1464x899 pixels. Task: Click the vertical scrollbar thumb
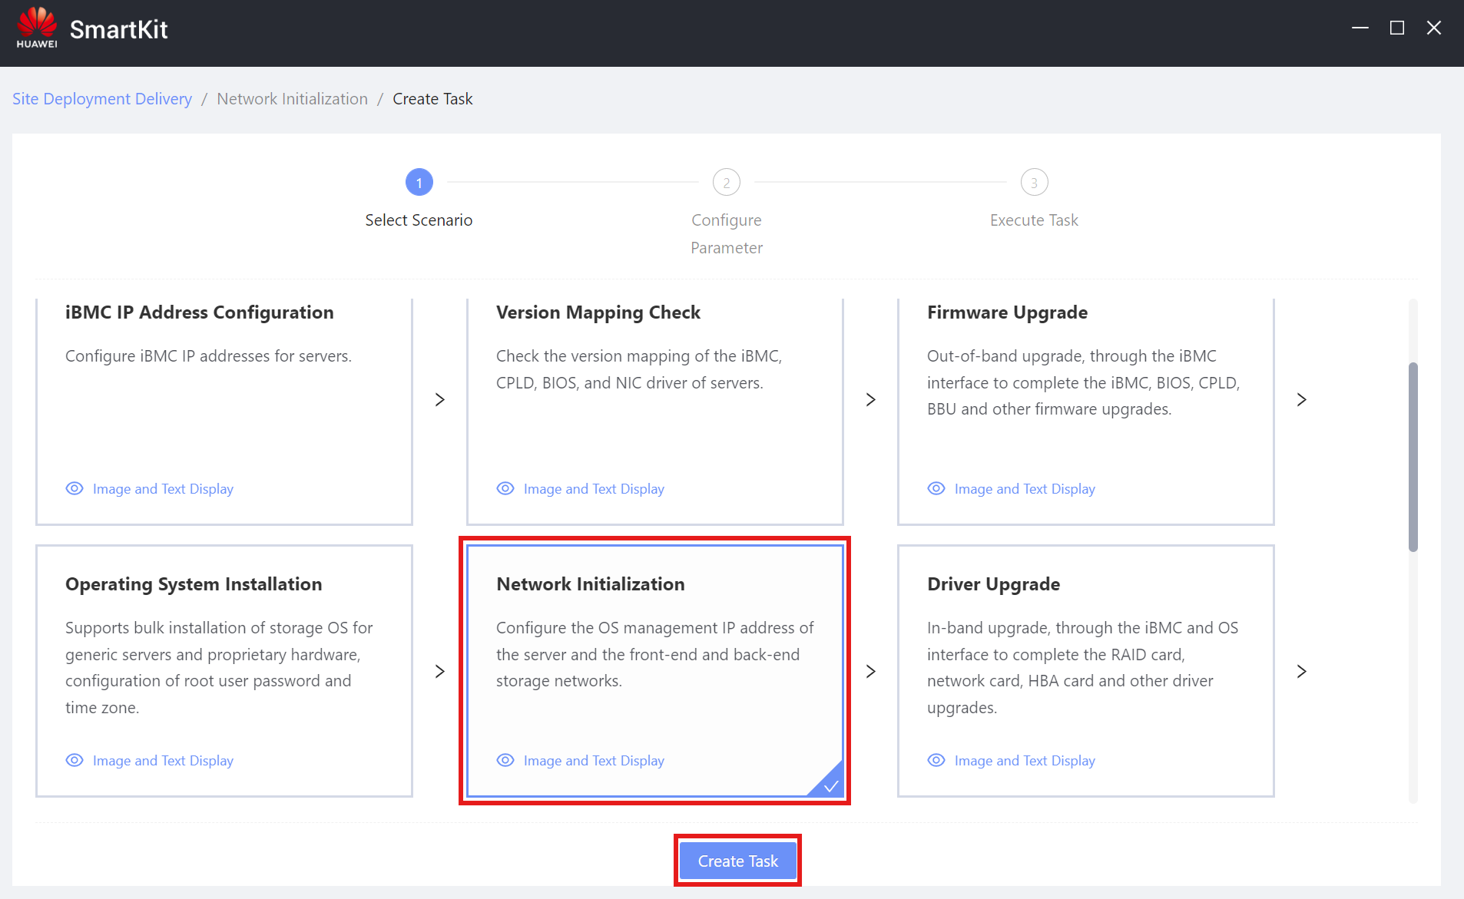pyautogui.click(x=1413, y=457)
